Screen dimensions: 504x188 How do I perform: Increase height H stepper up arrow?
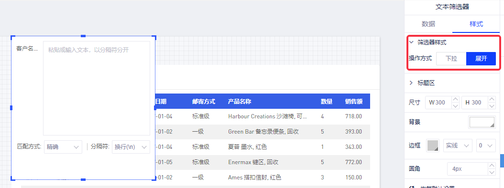(x=492, y=99)
